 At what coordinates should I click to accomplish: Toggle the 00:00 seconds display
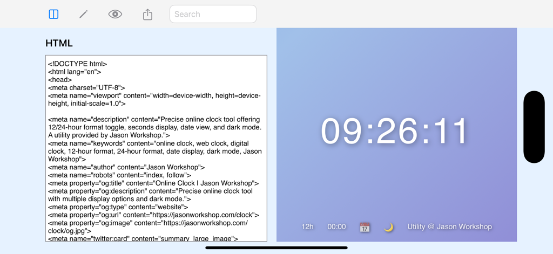(337, 227)
